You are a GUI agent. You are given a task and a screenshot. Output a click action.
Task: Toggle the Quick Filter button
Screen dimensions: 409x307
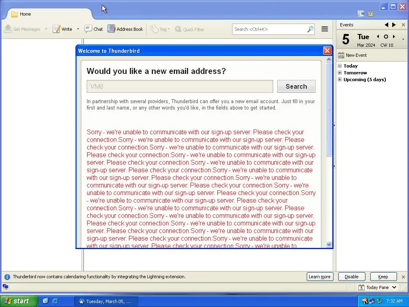click(190, 29)
